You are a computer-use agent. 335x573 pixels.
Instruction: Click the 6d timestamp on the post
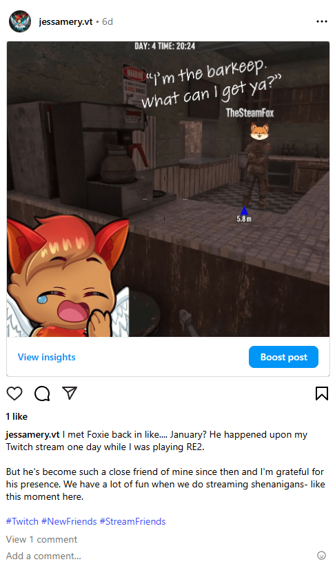pyautogui.click(x=108, y=22)
